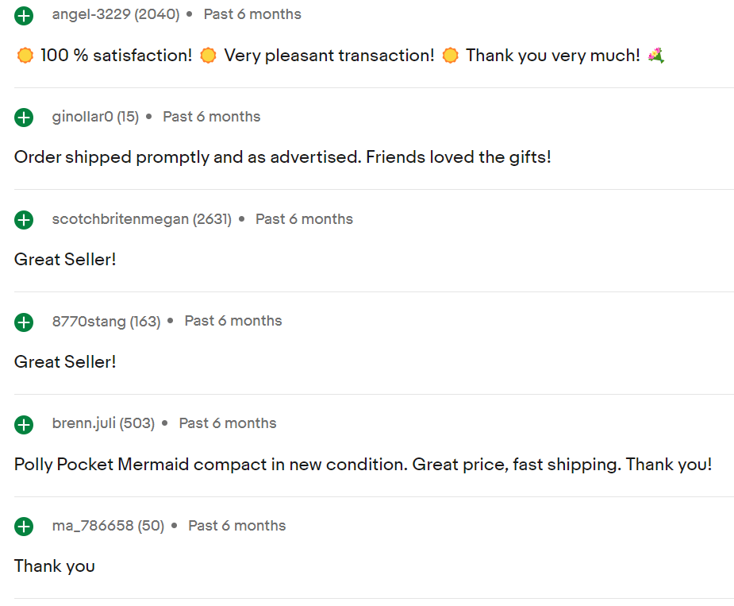Click "Order shipped promptly" feedback text

(x=282, y=157)
